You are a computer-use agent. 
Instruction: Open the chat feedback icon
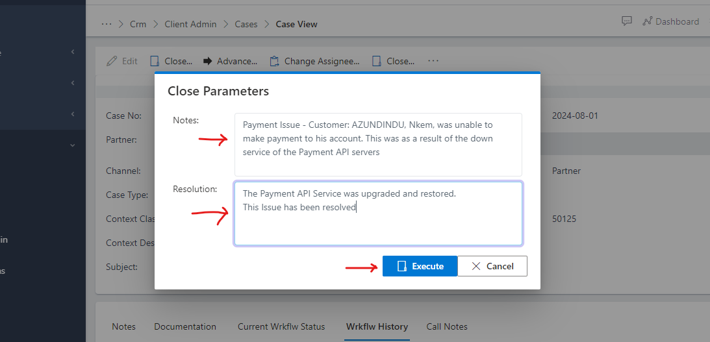[x=626, y=21]
